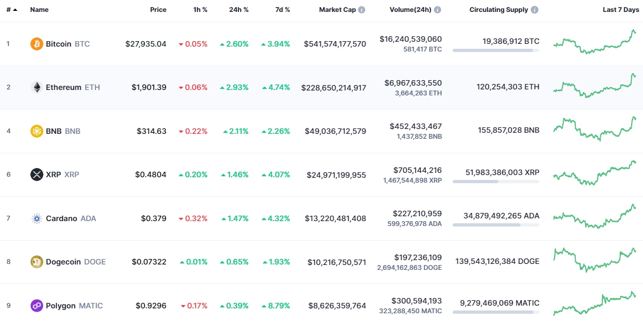The width and height of the screenshot is (643, 323).
Task: Click Cardano's circulating supply progress bar
Action: pos(496,225)
